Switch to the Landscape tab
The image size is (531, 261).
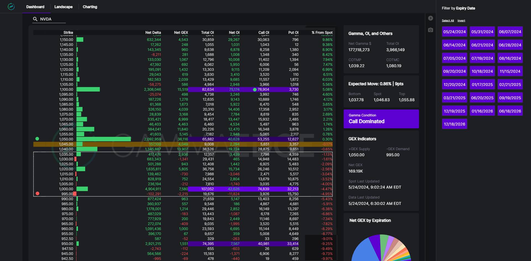63,7
